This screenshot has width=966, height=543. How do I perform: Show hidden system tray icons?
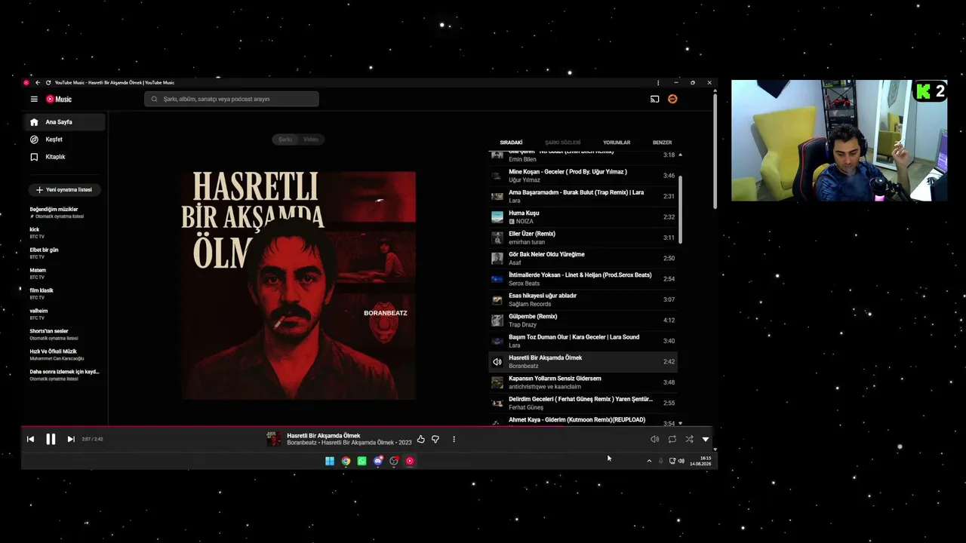[x=649, y=461]
